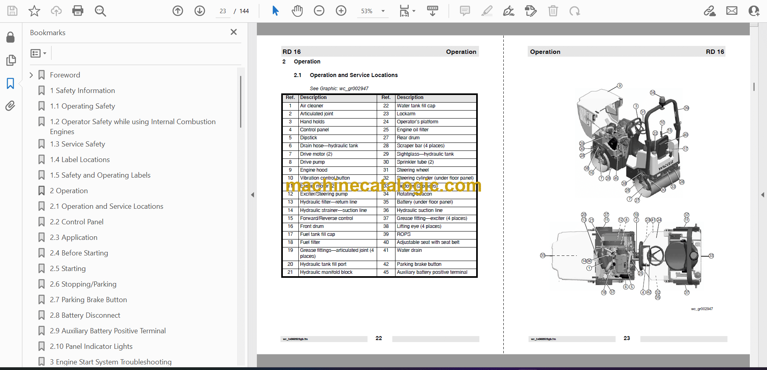This screenshot has width=767, height=370.
Task: Go to the 2.7 Parking Brake Button bookmark
Action: point(88,300)
